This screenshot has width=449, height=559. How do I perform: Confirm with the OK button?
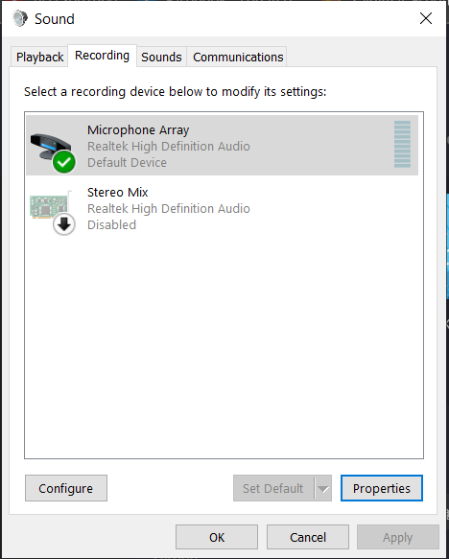pos(217,537)
